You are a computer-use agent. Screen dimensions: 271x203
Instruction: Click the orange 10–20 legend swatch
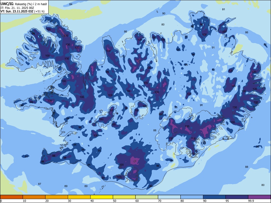[34, 197]
